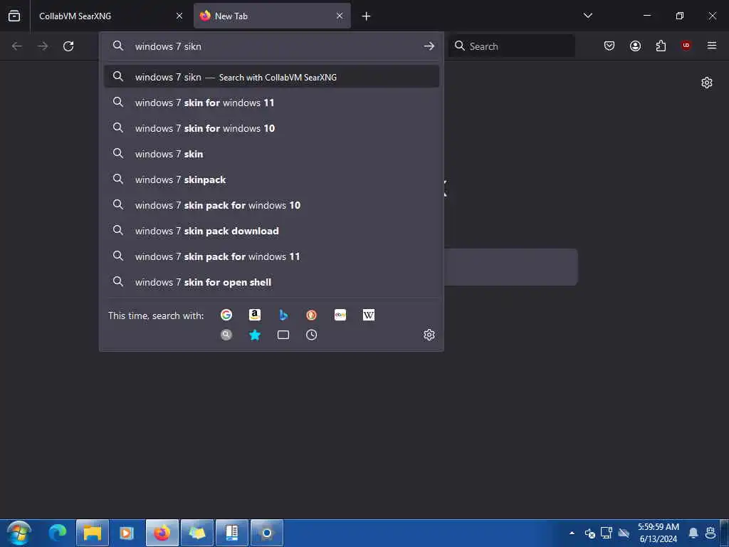Close the New Tab tab
This screenshot has width=729, height=547.
[340, 16]
